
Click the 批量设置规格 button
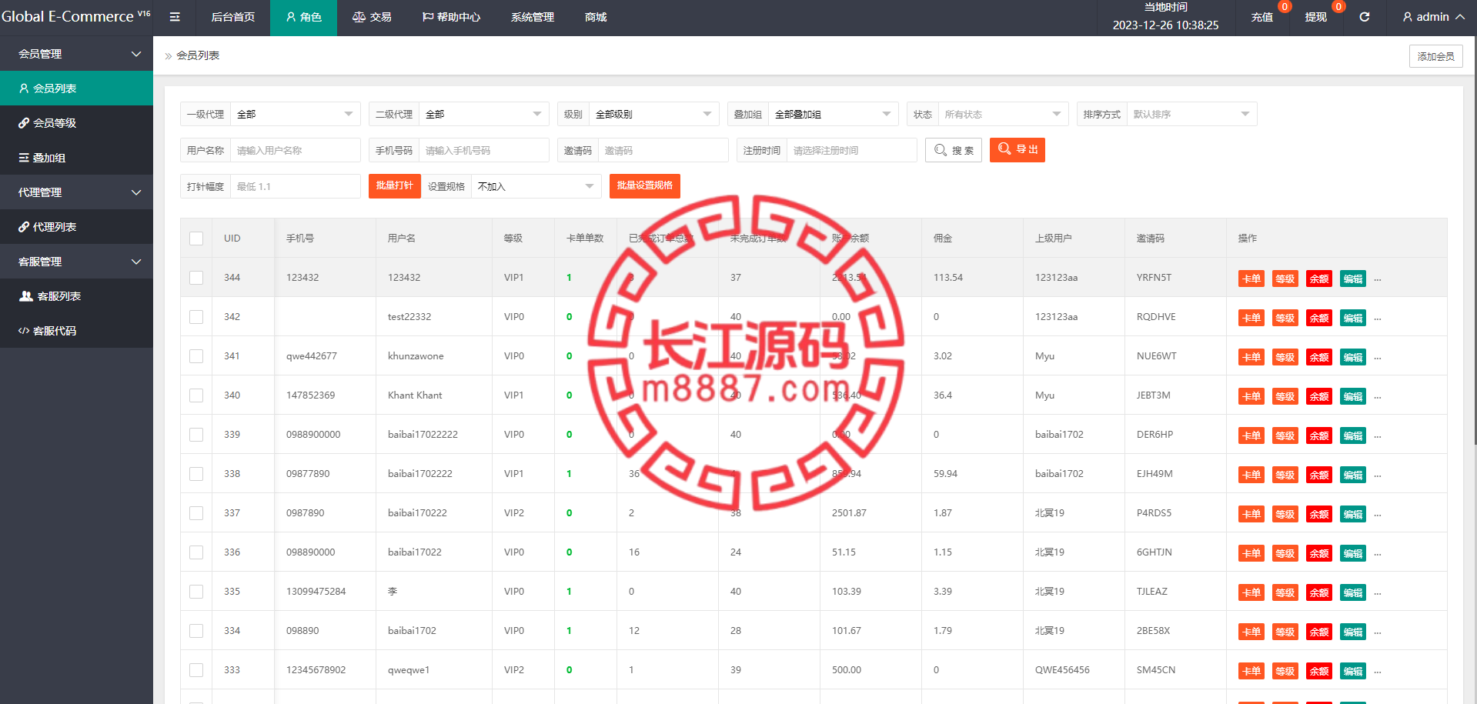coord(645,185)
